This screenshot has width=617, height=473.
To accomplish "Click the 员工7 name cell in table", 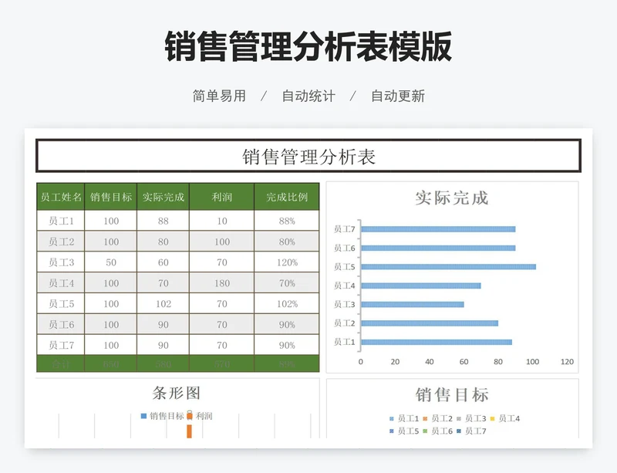I will (61, 345).
